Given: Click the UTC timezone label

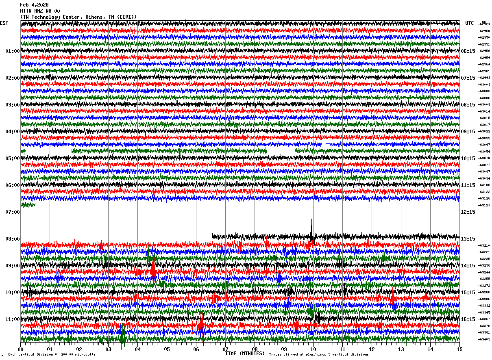Looking at the screenshot, I should 470,23.
